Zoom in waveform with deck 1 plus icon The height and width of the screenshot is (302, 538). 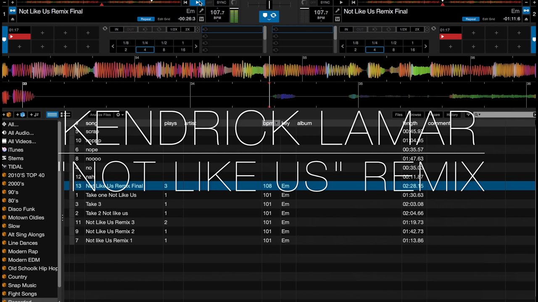[12, 3]
